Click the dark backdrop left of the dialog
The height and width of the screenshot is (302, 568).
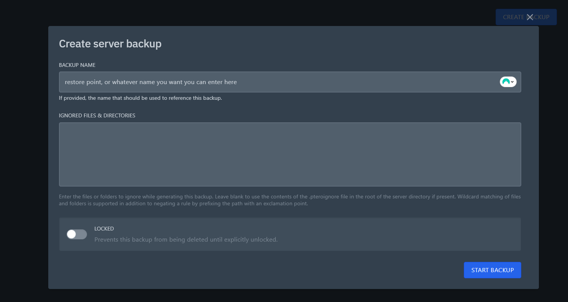[24, 153]
